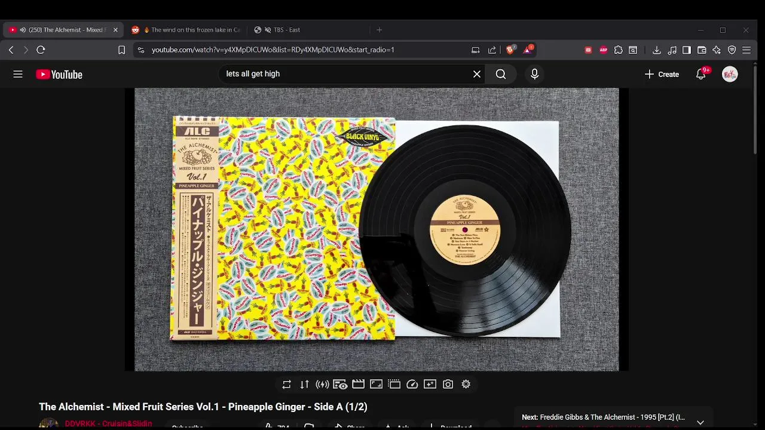Mute audio on the Alchemist tab speaker icon
Screen dimensions: 765x430
point(23,30)
